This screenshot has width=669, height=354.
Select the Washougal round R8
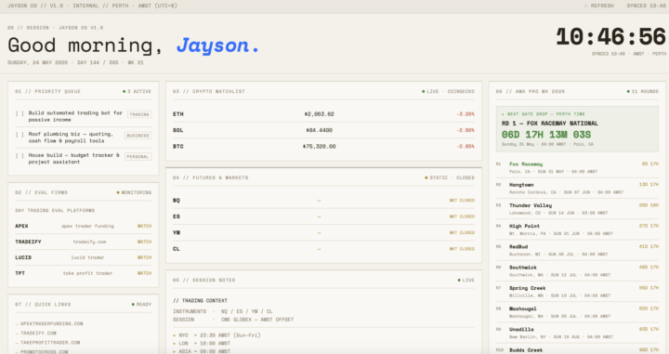coord(577,312)
